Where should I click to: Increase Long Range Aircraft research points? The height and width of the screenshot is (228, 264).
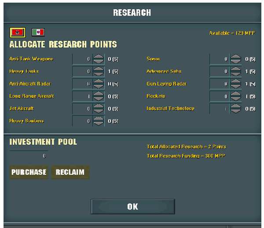99,94
